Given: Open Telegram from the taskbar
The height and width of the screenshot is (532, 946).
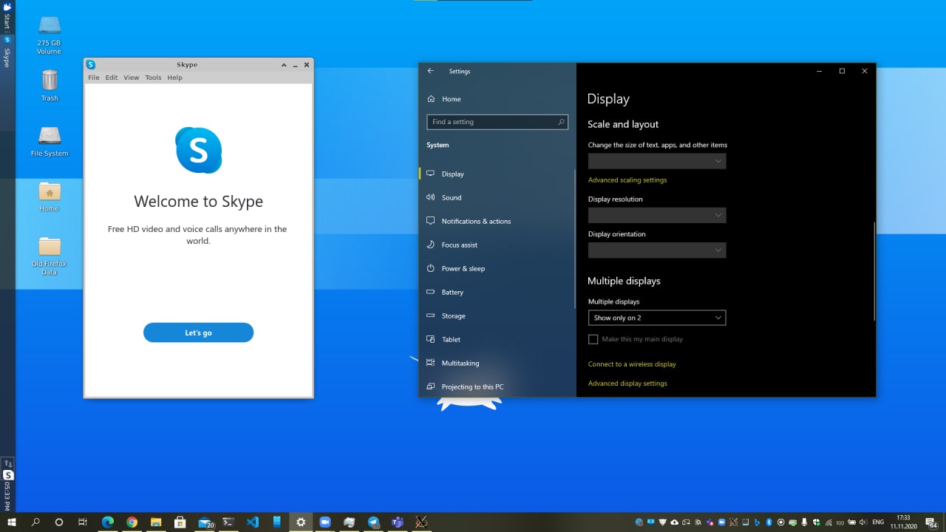Looking at the screenshot, I should click(x=373, y=522).
